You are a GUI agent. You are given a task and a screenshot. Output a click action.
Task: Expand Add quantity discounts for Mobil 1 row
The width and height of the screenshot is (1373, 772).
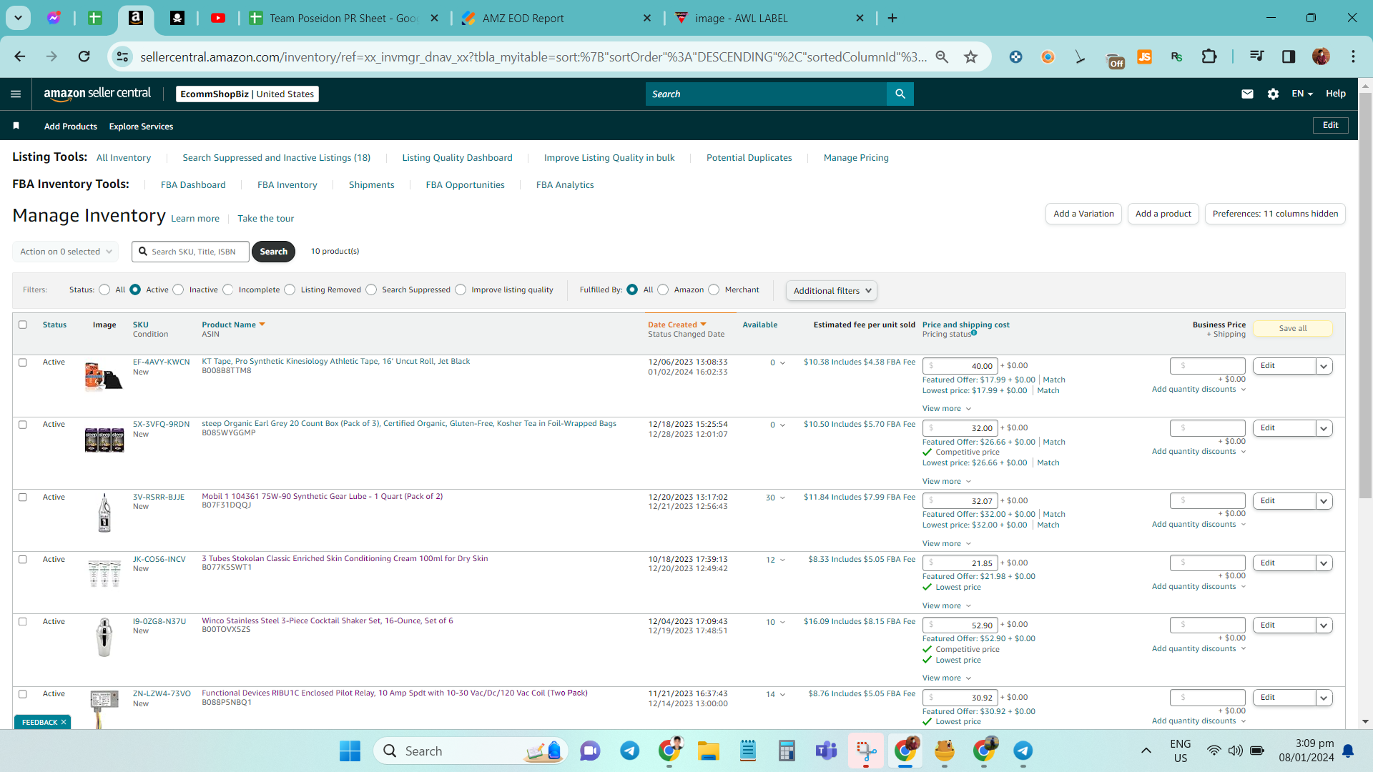(x=1199, y=524)
